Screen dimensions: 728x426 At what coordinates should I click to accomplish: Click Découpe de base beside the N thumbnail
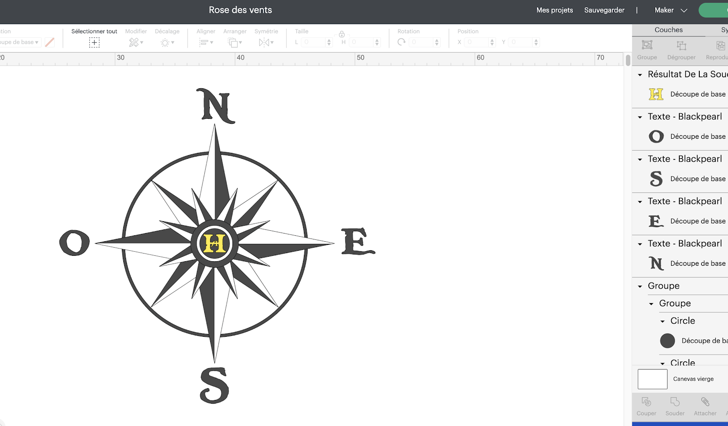tap(698, 264)
